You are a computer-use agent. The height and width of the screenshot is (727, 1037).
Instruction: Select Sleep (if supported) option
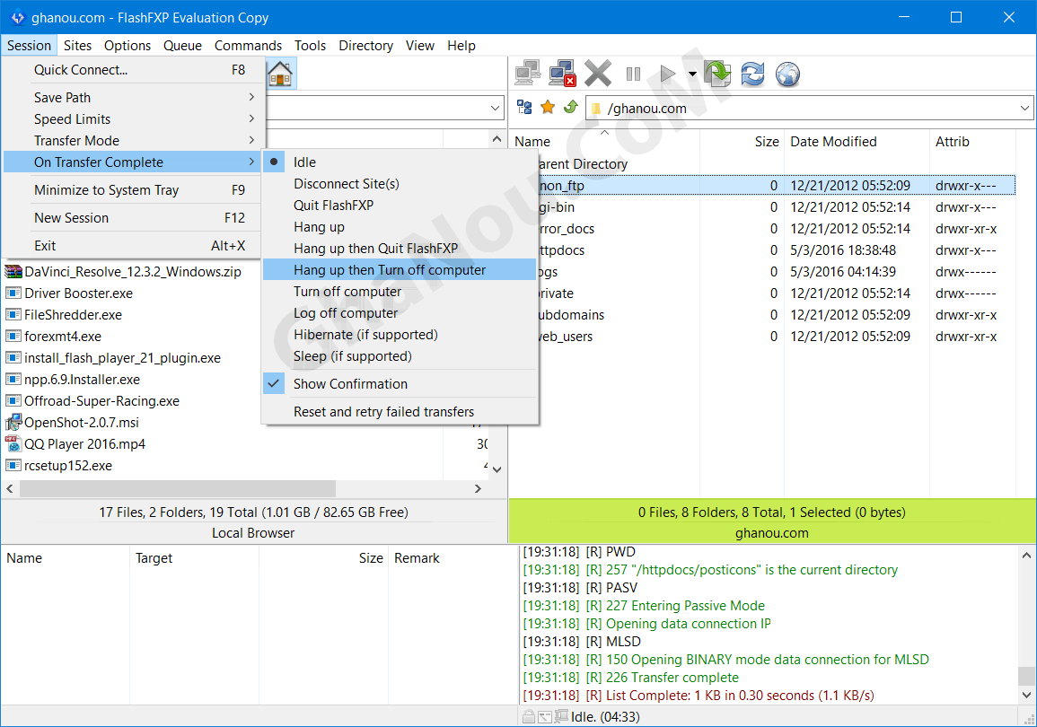click(400, 356)
